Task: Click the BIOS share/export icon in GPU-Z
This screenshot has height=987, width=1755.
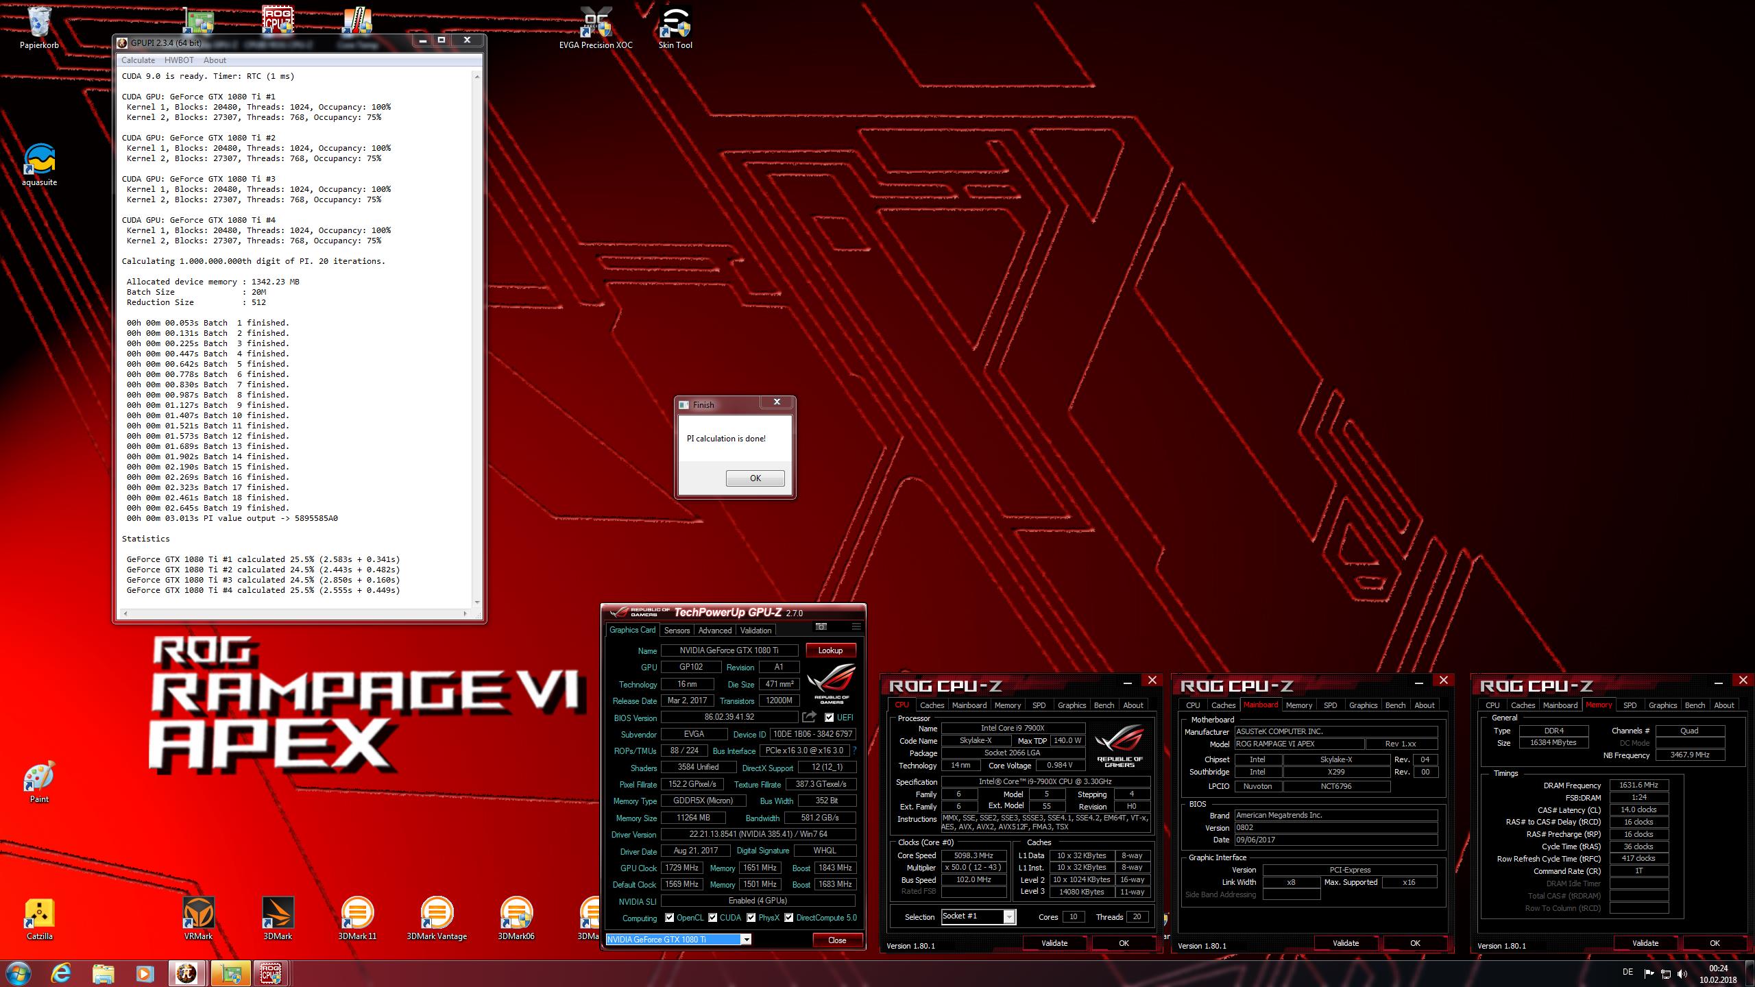Action: (x=810, y=717)
